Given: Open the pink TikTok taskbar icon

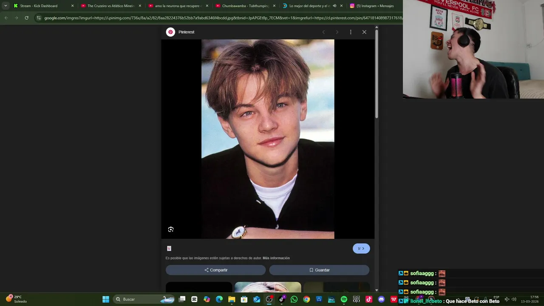Looking at the screenshot, I should [x=369, y=299].
